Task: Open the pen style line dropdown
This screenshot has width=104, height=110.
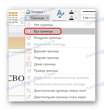Action: click(88, 12)
